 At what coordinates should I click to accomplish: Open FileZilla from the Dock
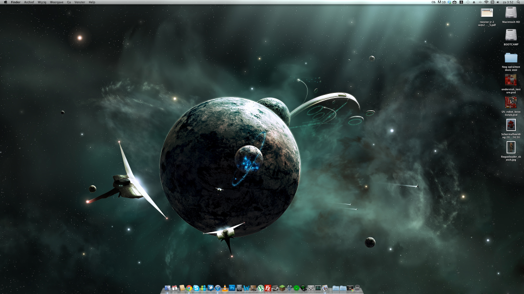(x=268, y=288)
